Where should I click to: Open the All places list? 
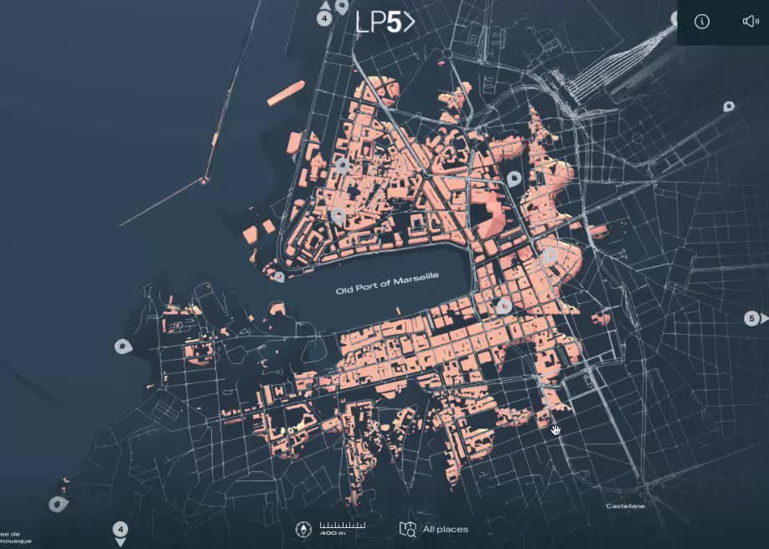point(435,529)
